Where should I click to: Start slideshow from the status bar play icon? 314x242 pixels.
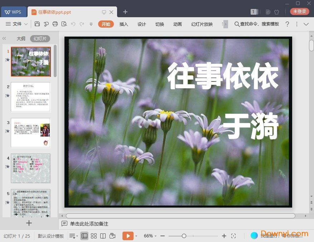pyautogui.click(x=128, y=236)
